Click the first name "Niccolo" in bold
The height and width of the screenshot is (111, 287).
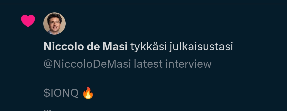pyautogui.click(x=64, y=47)
